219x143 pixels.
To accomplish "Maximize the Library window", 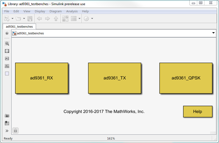I will point(201,3).
